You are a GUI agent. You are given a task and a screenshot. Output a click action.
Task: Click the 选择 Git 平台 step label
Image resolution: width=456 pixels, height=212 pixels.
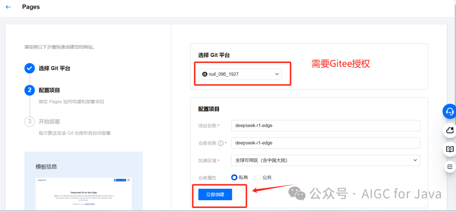[x=54, y=69]
